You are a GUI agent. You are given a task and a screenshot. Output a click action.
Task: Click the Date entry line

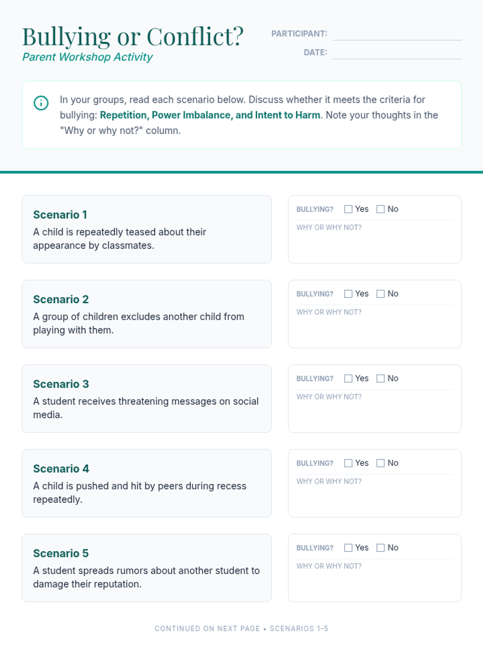pyautogui.click(x=397, y=53)
